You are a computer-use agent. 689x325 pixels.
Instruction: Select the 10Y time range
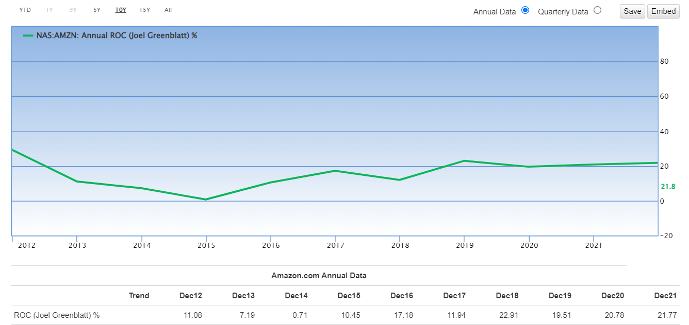(x=121, y=10)
